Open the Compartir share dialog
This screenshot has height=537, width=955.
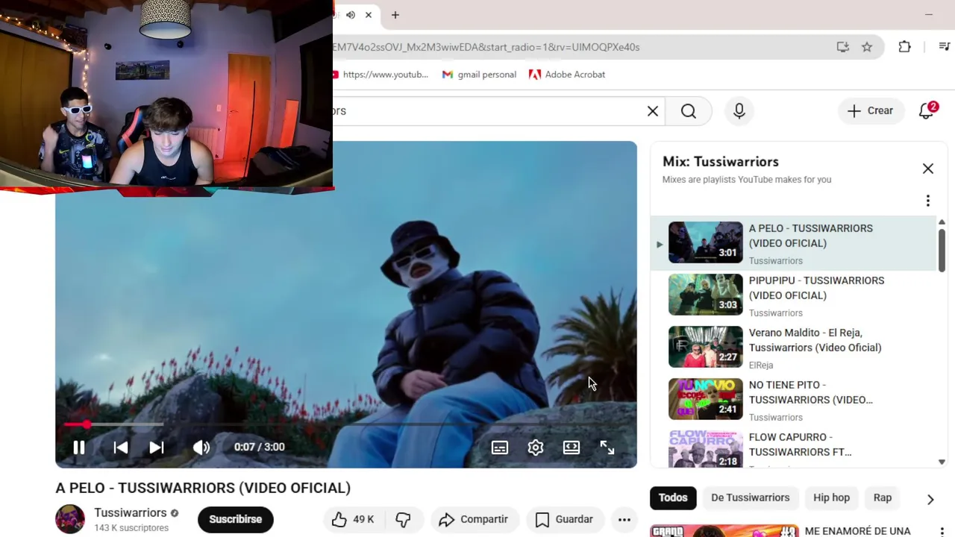click(474, 519)
